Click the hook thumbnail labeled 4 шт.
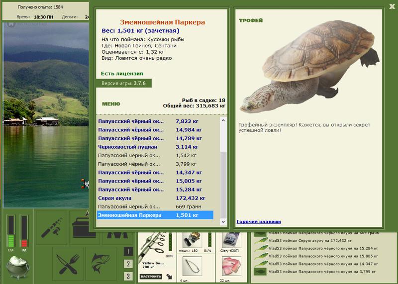398x284 pixels. coord(193,266)
